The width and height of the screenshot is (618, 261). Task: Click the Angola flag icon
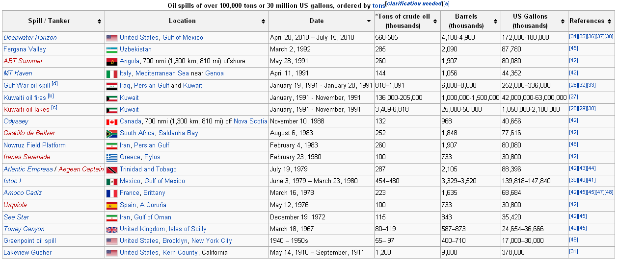112,62
